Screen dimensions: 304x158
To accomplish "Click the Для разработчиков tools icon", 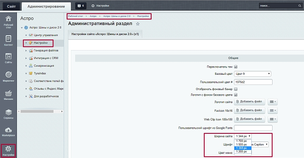I will [x=31, y=96].
